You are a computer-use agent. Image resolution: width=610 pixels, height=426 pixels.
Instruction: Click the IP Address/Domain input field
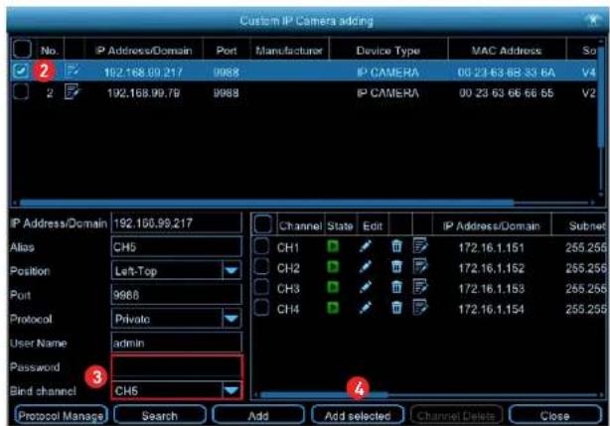click(x=177, y=223)
